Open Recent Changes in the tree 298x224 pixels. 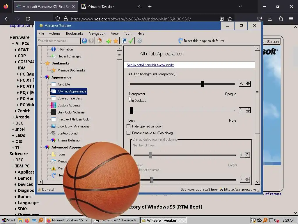coord(69,56)
